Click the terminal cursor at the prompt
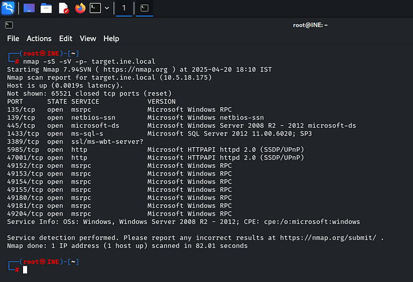 click(25, 270)
